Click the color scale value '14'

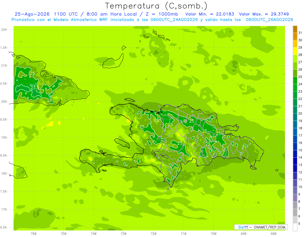(x=300, y=157)
